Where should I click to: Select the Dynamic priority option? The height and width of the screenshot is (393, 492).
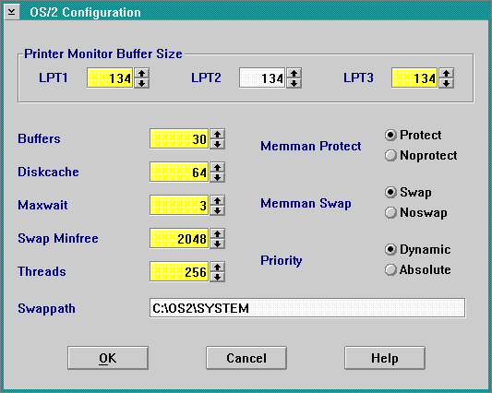pyautogui.click(x=417, y=250)
